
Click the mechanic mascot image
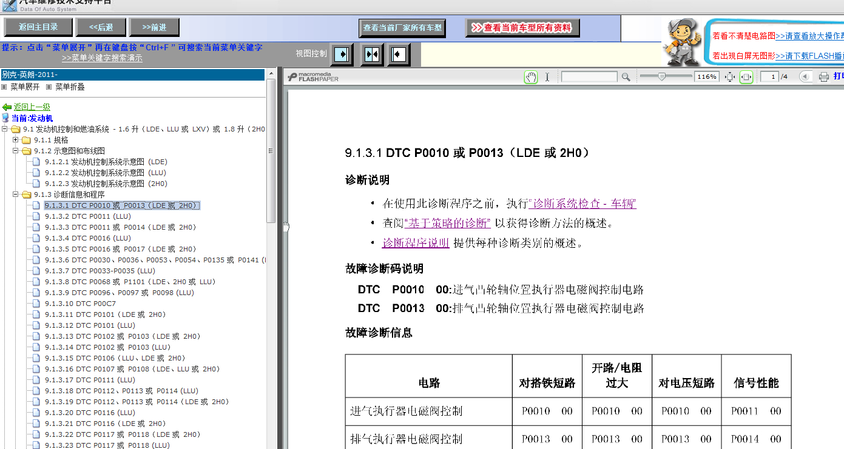681,42
